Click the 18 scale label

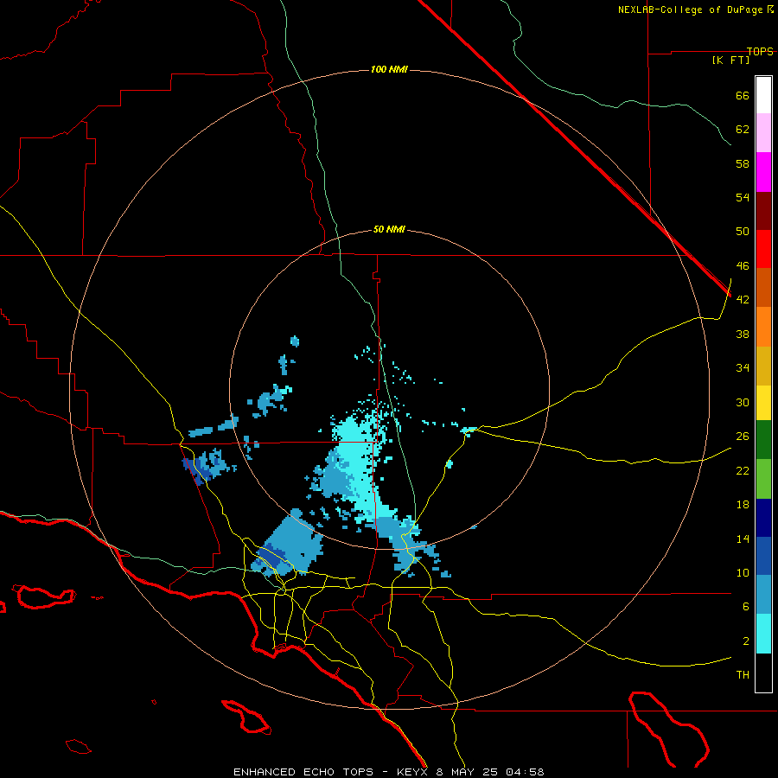tap(743, 505)
